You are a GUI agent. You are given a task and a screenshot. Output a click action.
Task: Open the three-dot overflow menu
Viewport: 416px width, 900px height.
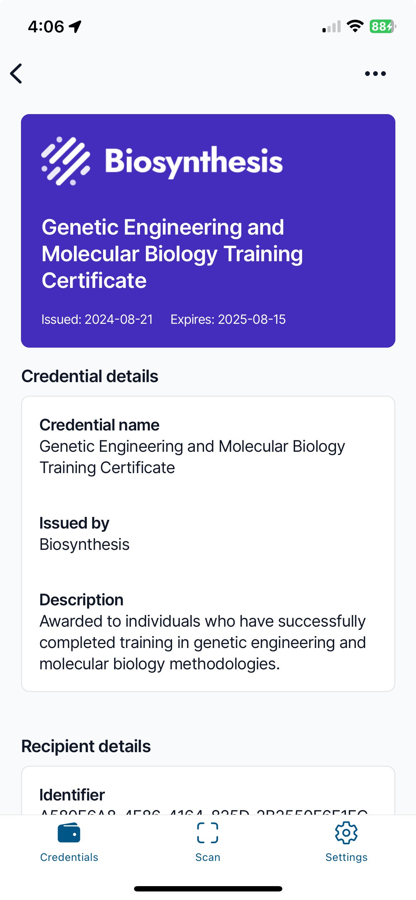click(x=375, y=73)
